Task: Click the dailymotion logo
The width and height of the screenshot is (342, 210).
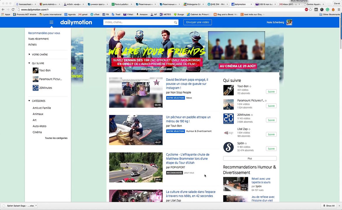Action: (x=76, y=22)
